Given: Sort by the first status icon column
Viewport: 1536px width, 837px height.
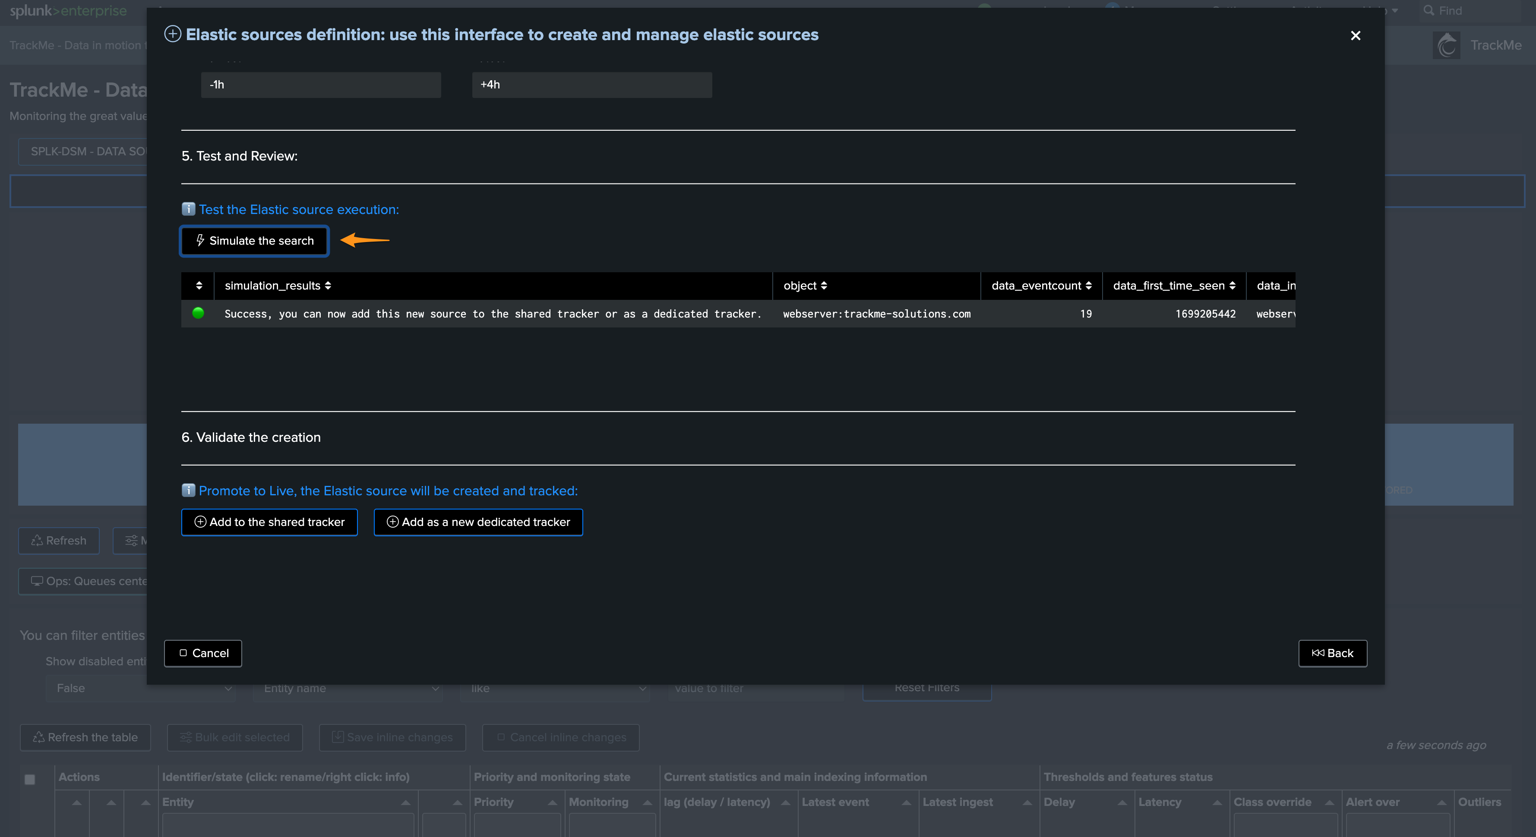Looking at the screenshot, I should 199,285.
